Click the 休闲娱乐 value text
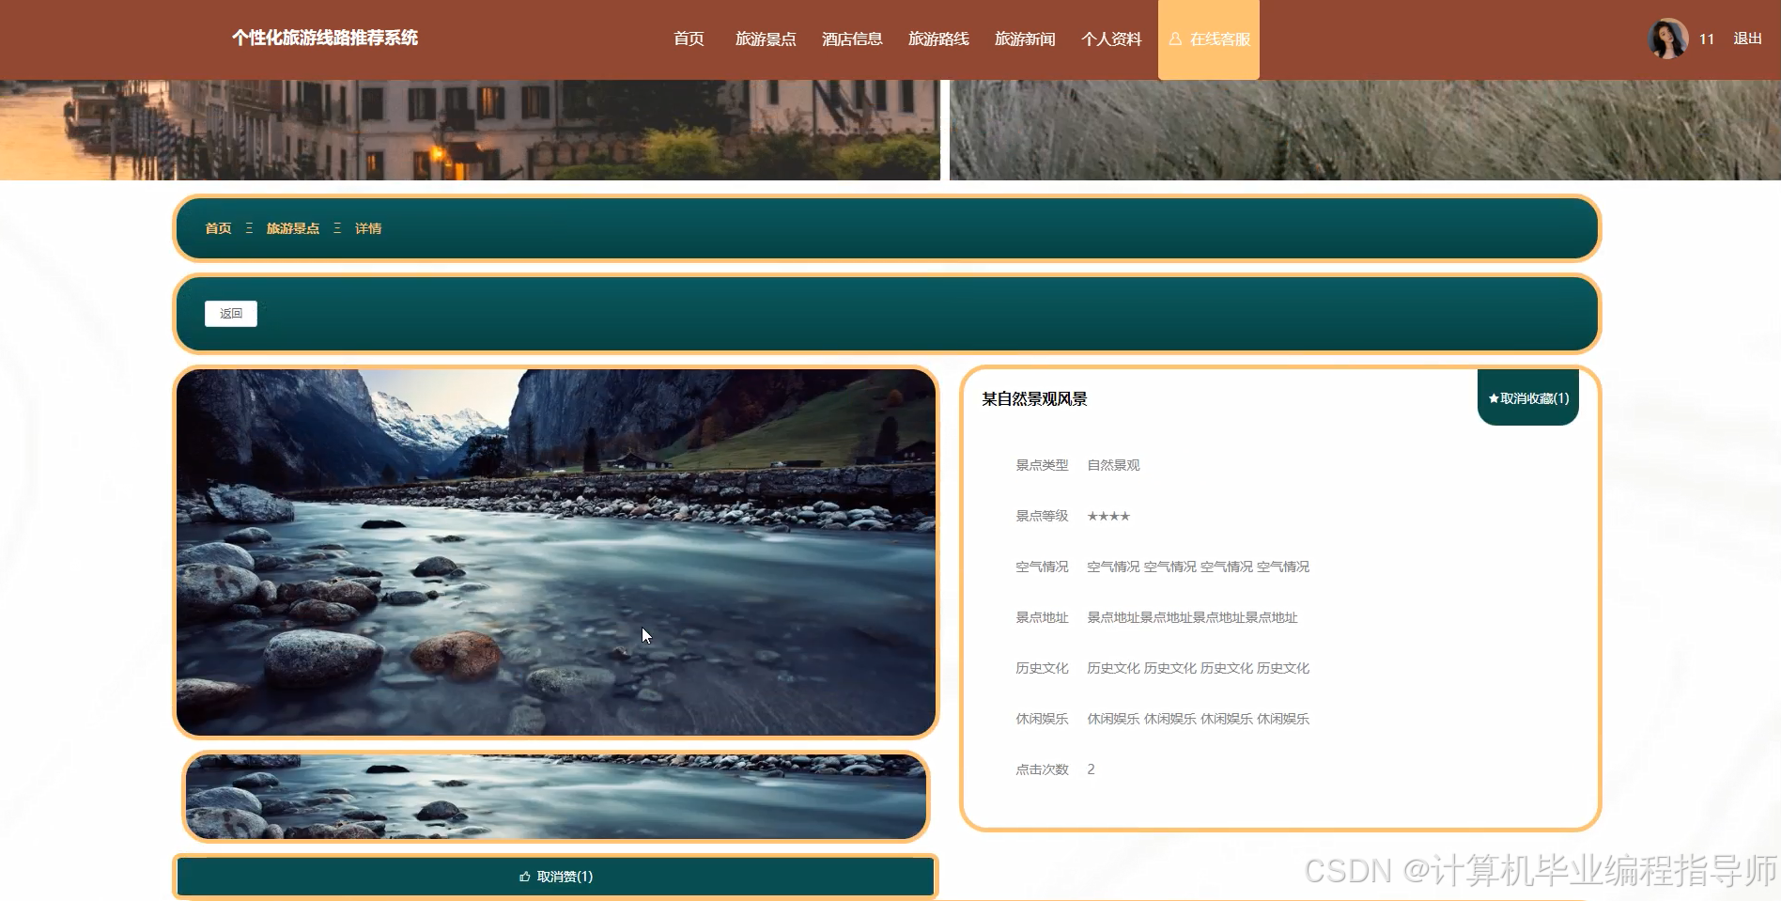 click(1198, 719)
